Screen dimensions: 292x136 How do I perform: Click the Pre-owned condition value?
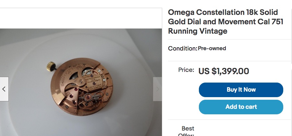tap(212, 49)
